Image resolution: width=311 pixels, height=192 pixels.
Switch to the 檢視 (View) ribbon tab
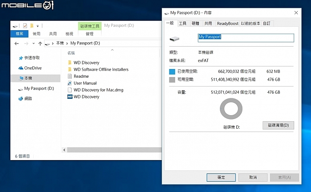point(69,34)
